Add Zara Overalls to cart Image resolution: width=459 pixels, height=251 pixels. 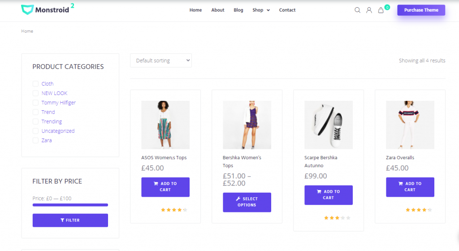coord(410,187)
